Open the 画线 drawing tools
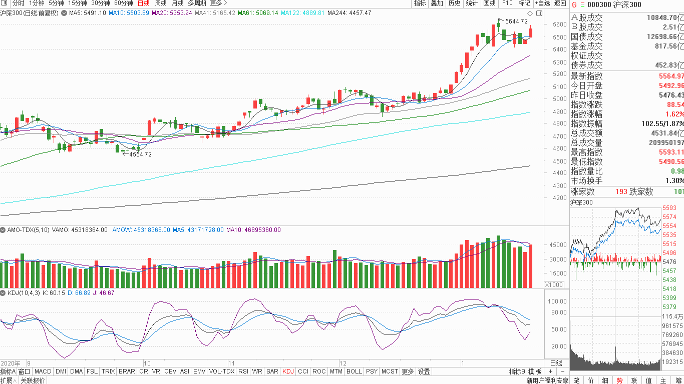Viewport: 684px width, 384px height. click(x=489, y=3)
